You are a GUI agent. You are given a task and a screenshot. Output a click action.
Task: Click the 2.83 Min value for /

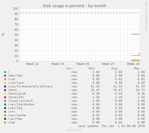coord(96,72)
